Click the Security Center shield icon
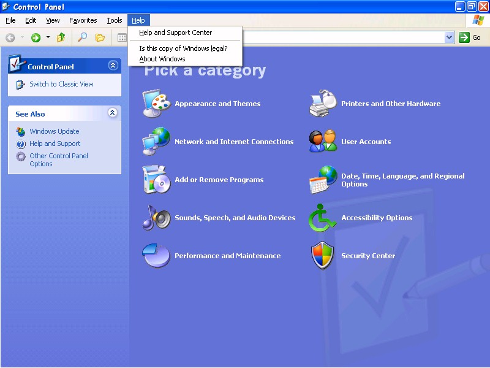Image resolution: width=490 pixels, height=368 pixels. point(323,256)
